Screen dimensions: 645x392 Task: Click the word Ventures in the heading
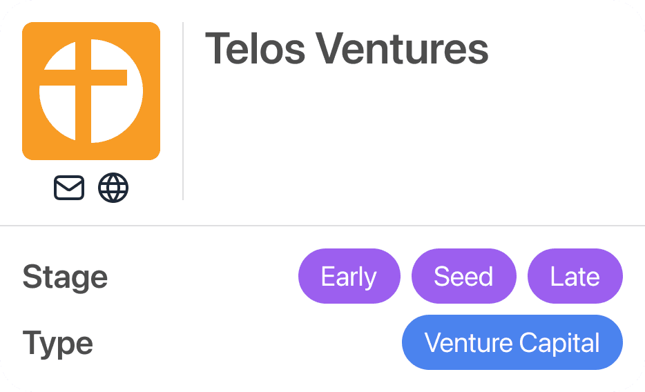click(402, 50)
